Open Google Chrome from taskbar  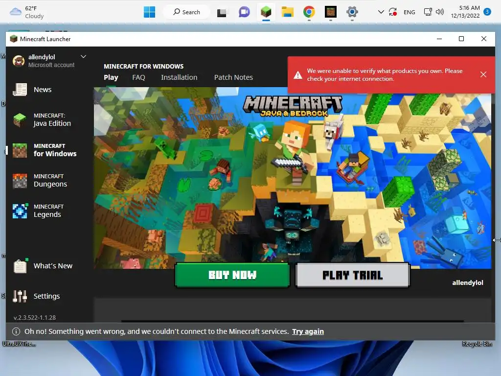tap(309, 12)
